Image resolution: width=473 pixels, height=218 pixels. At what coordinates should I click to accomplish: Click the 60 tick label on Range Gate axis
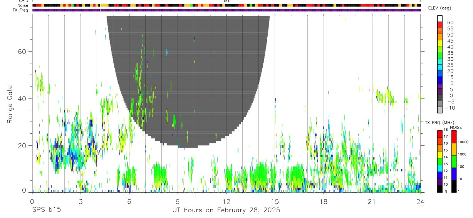click(x=23, y=52)
